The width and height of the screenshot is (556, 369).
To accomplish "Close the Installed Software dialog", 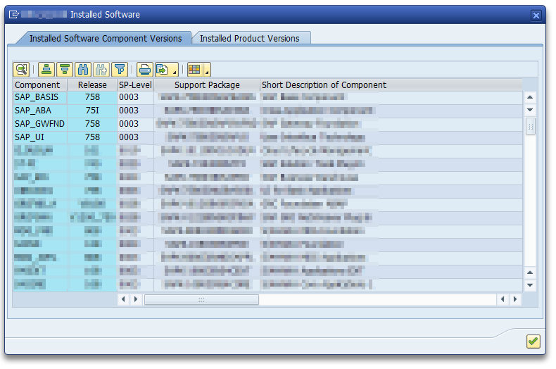I will (x=536, y=15).
